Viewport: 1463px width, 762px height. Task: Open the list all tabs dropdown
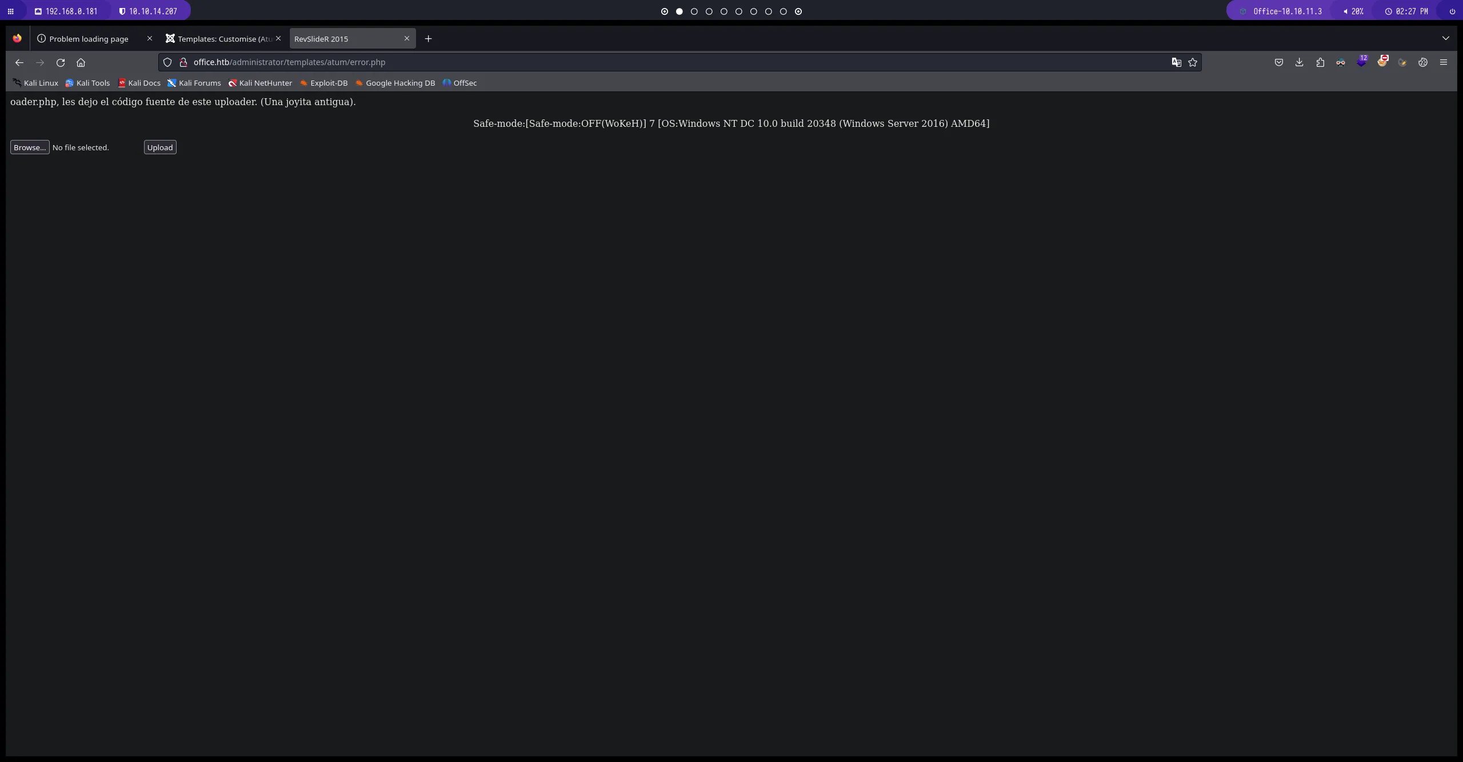(1446, 38)
